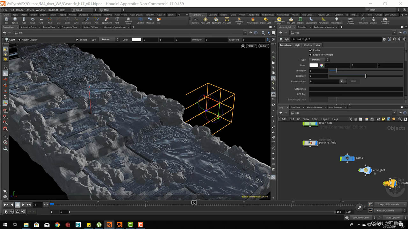Toggle Object Display checkbox in viewport toolbar
408x229 pixels.
pyautogui.click(x=20, y=40)
